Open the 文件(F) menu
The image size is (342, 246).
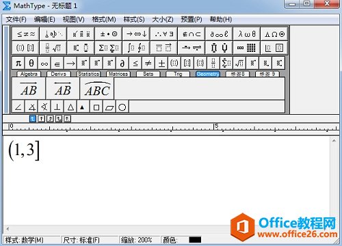(x=16, y=19)
